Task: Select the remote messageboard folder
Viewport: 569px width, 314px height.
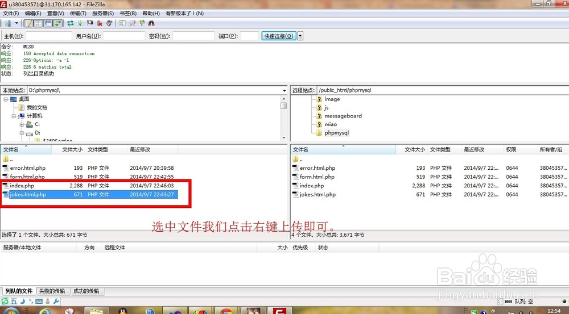Action: point(343,116)
